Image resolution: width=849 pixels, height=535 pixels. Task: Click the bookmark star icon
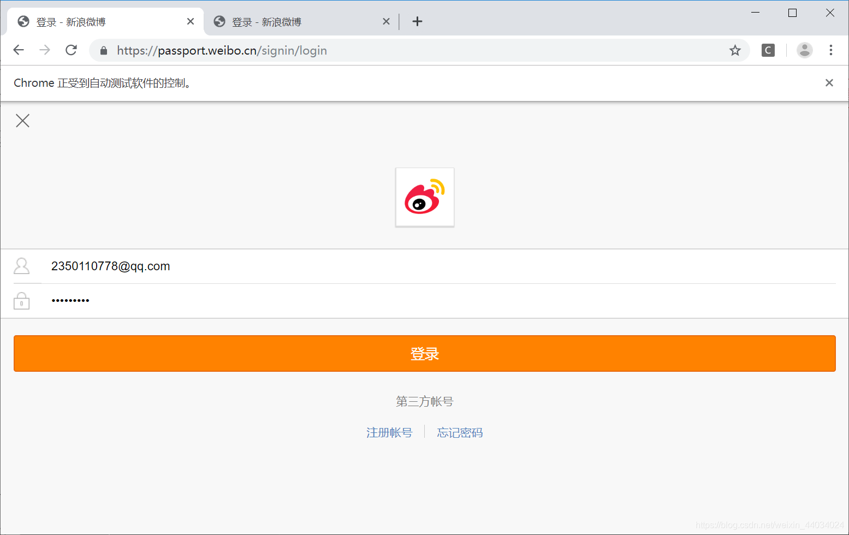(x=735, y=50)
